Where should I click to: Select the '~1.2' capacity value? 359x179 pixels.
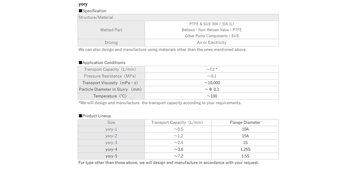coord(178,136)
